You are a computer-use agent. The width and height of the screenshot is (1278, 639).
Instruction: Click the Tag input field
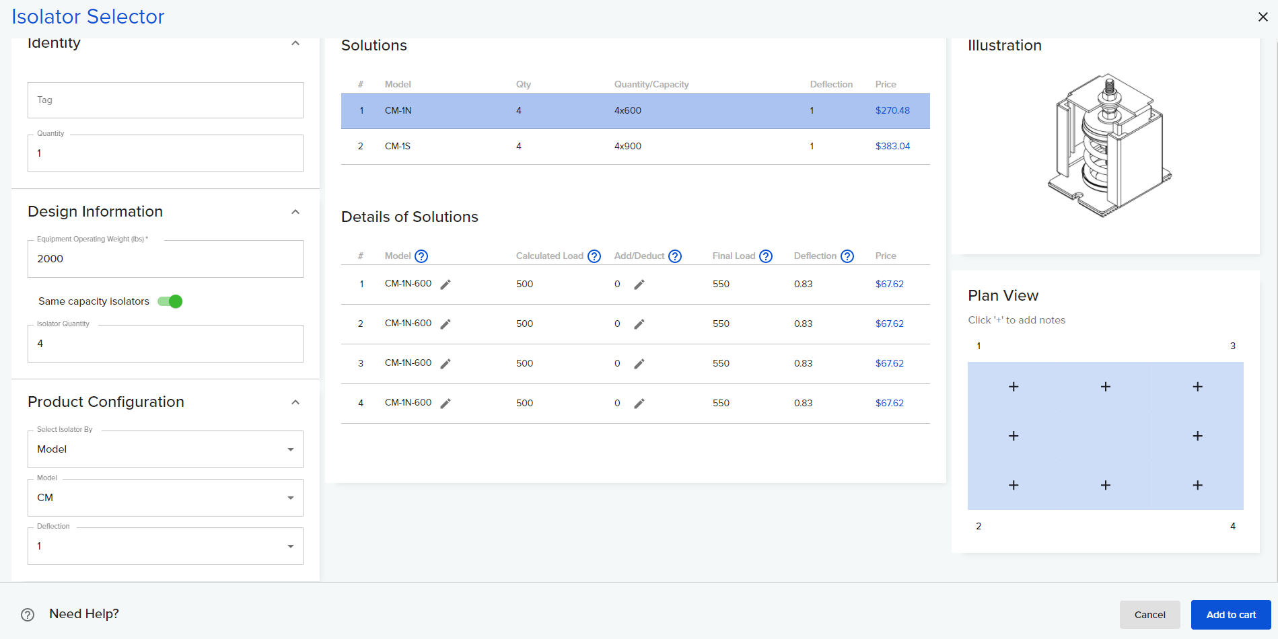click(165, 100)
